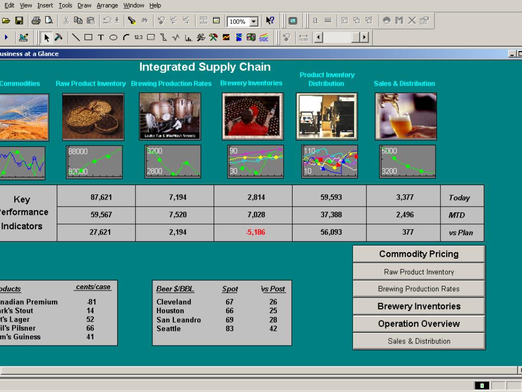The height and width of the screenshot is (392, 522).
Task: Click the toolbar slider thumb
Action: [x=355, y=37]
